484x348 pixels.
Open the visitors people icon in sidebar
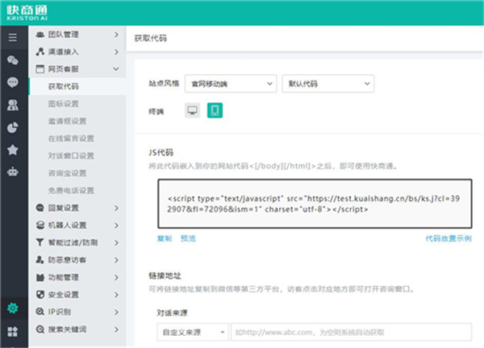pos(12,105)
